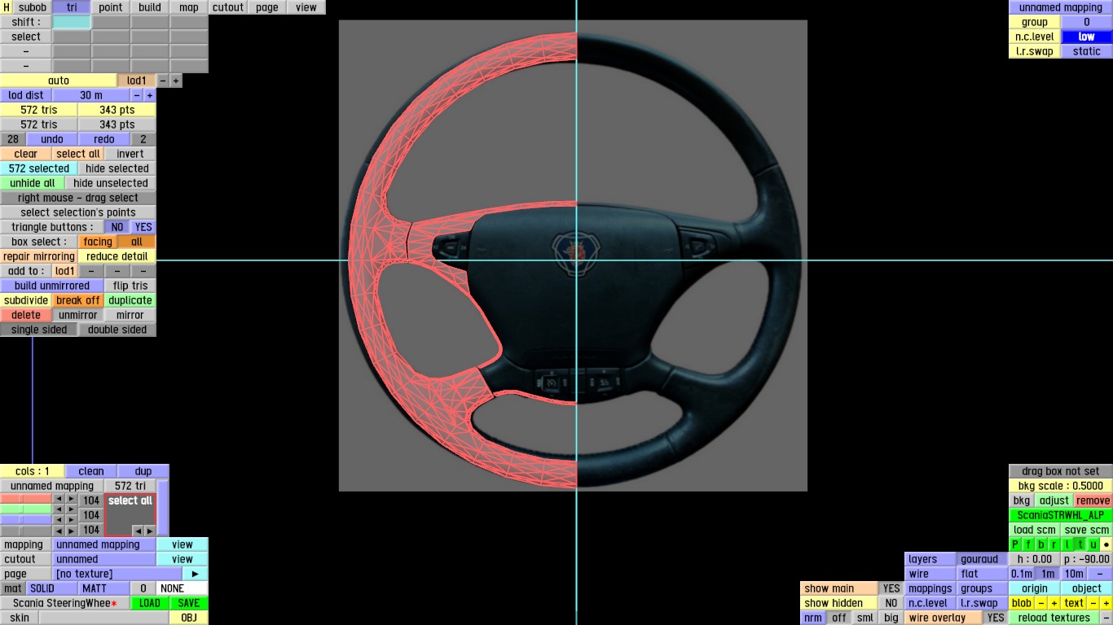Click left arrow inside the color swatch box

point(137,531)
